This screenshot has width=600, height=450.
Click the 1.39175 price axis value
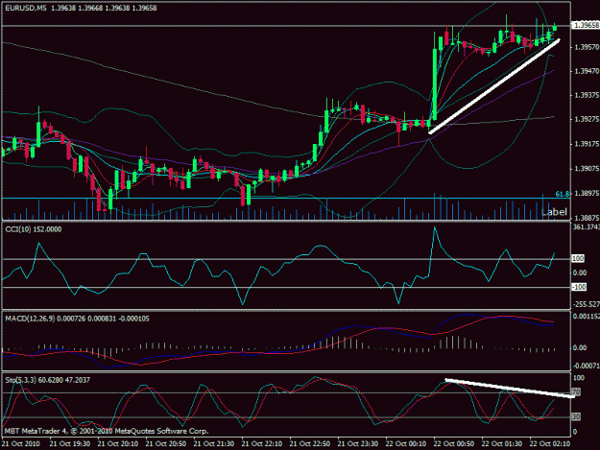[x=587, y=144]
